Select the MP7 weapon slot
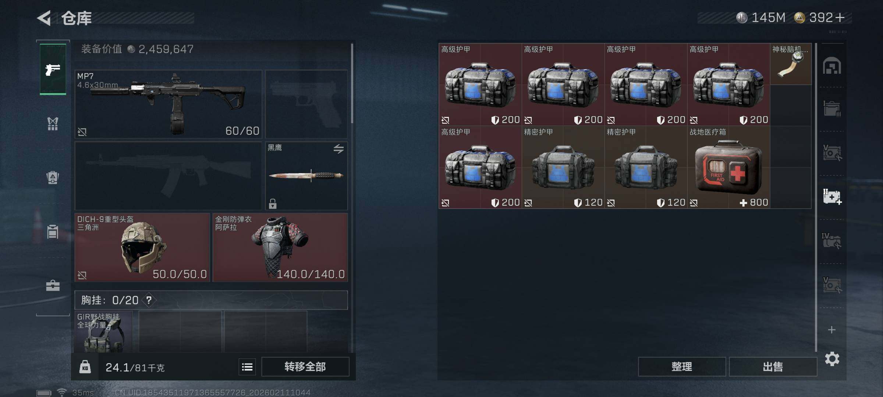This screenshot has width=883, height=397. [168, 104]
